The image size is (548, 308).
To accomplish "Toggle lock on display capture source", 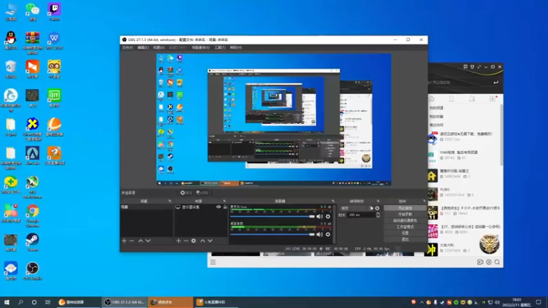I will click(x=225, y=207).
